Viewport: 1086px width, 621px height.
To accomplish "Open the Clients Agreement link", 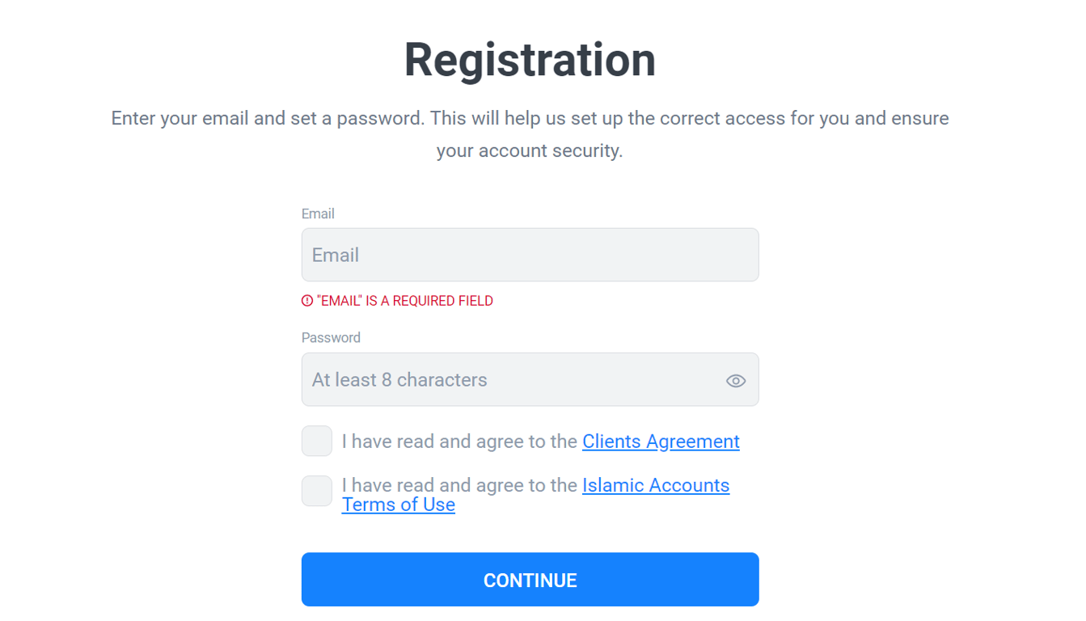I will pos(660,441).
